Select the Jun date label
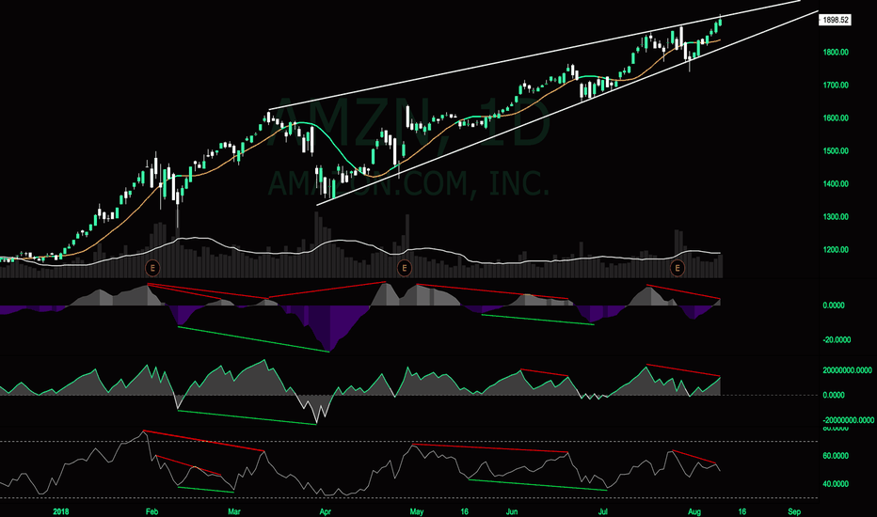This screenshot has height=517, width=877. pyautogui.click(x=511, y=511)
